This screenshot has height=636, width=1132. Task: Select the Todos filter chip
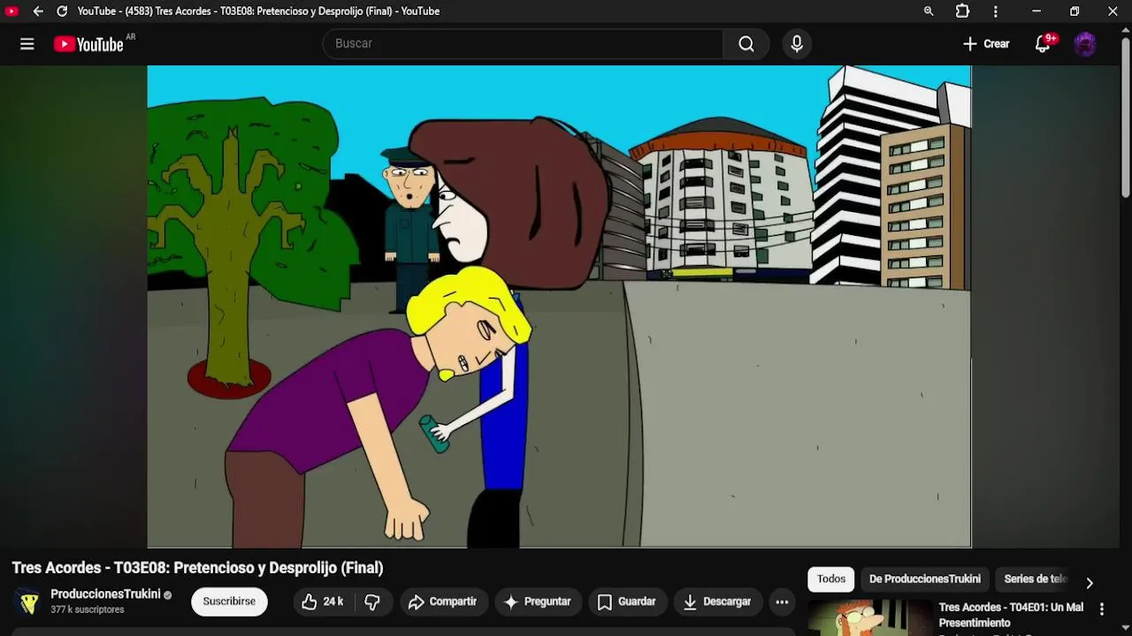[x=831, y=579]
